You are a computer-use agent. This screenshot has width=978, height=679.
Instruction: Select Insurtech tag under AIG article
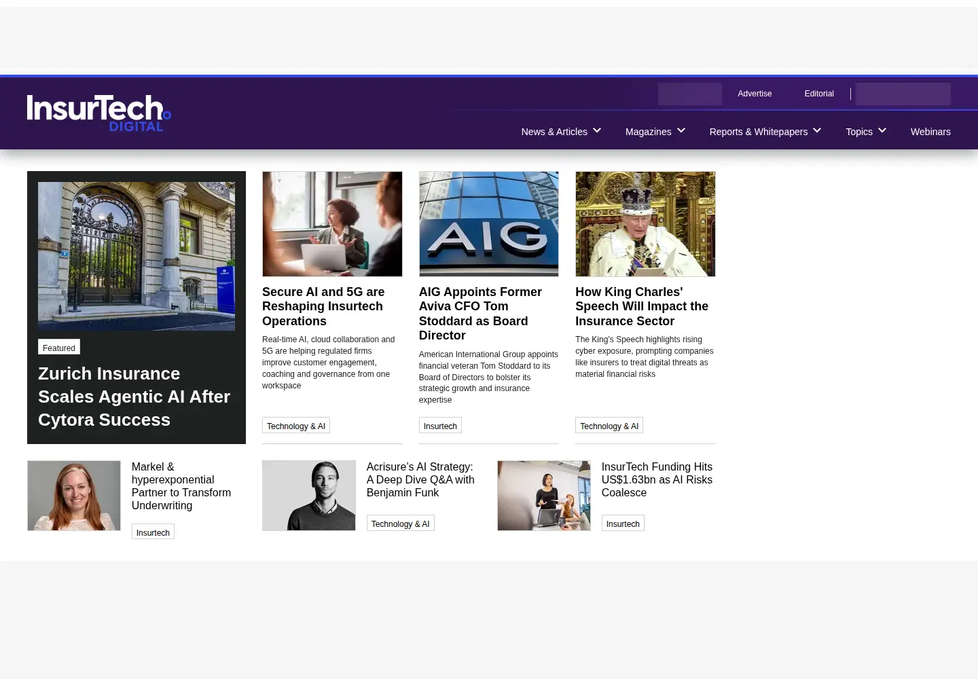[440, 426]
